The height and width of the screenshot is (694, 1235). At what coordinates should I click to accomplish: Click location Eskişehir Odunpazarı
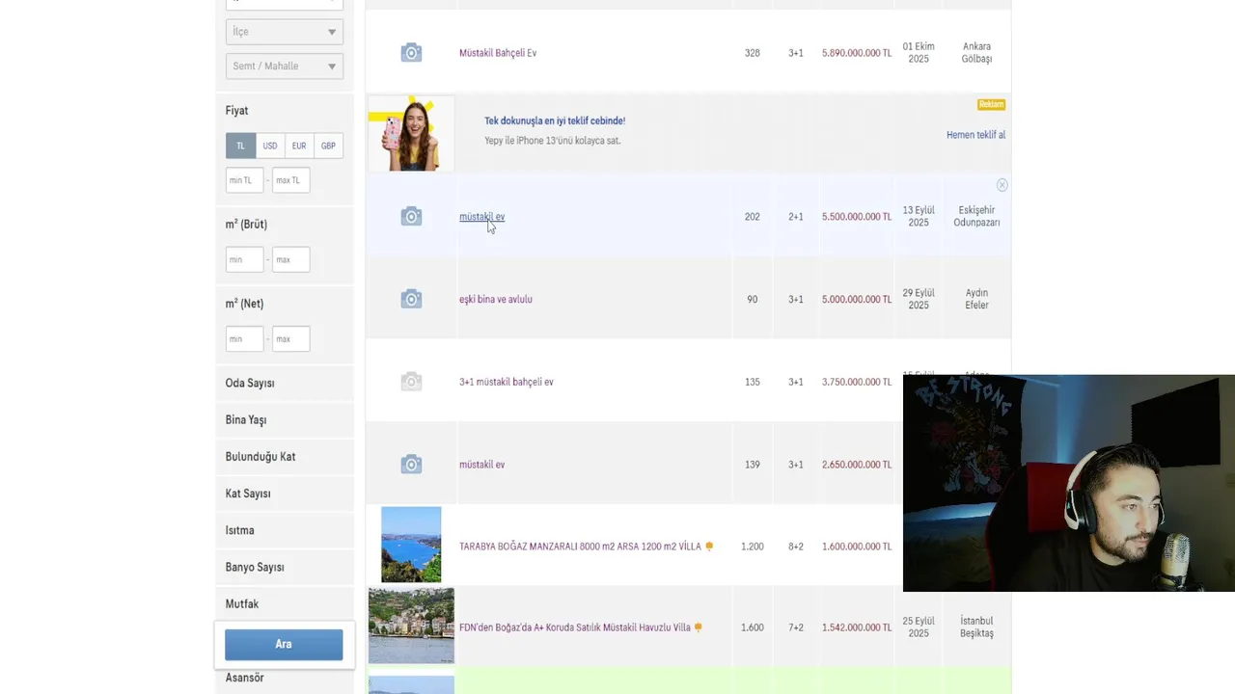pyautogui.click(x=976, y=216)
